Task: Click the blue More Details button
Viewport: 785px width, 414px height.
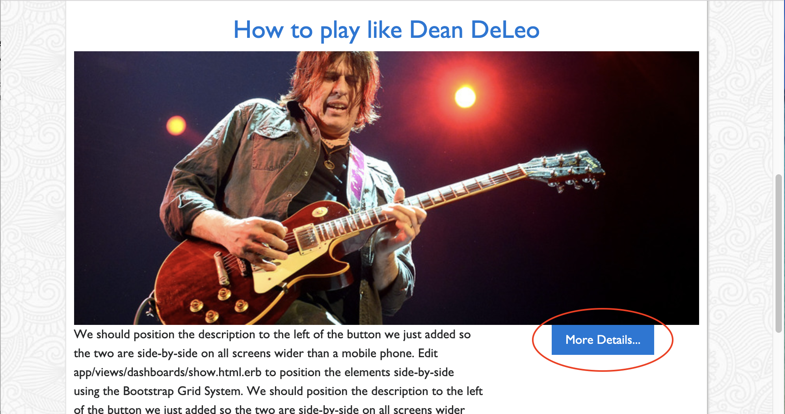Action: click(x=603, y=339)
